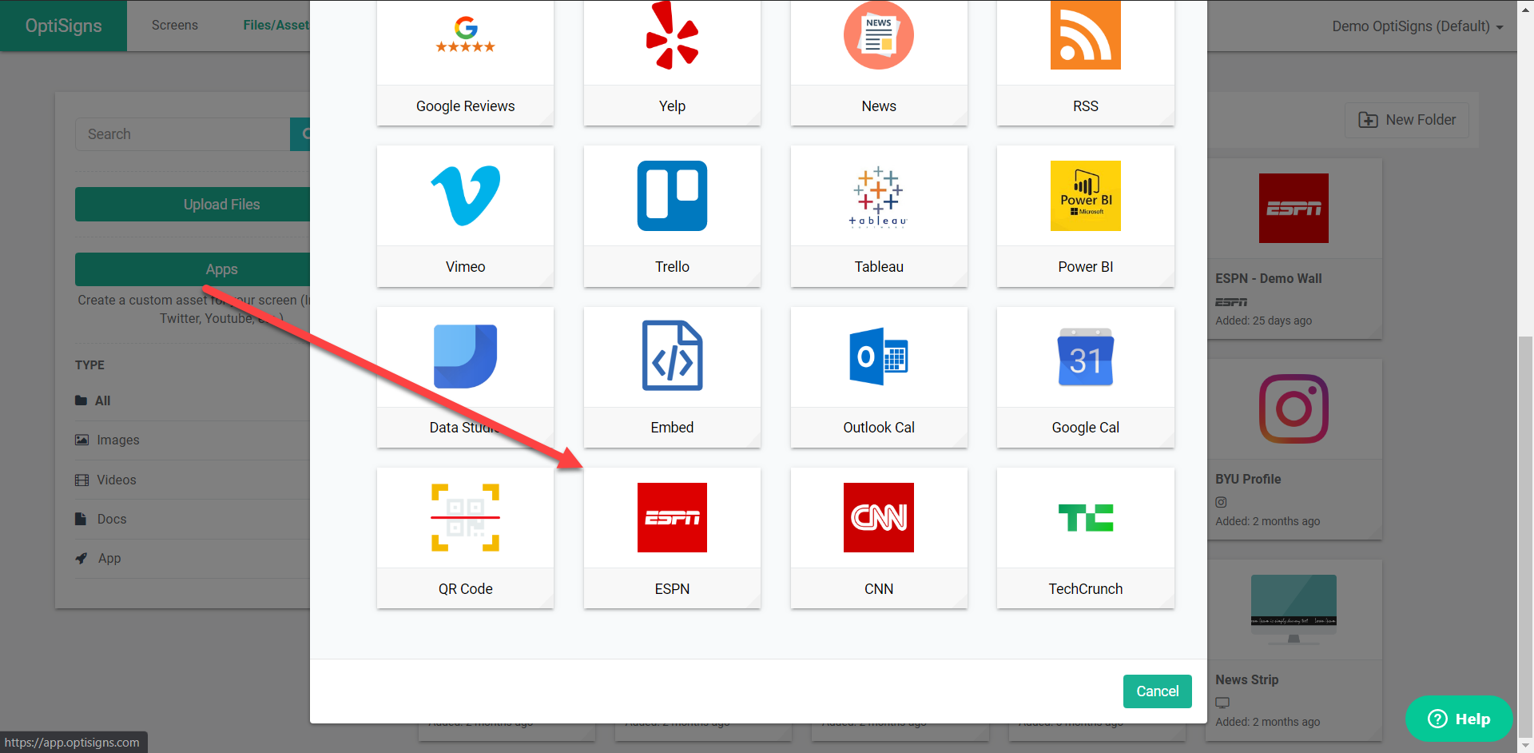Open the Yelp app tile
The height and width of the screenshot is (753, 1534).
coord(672,62)
